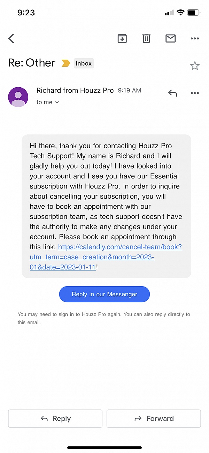Archive this email conversation
The height and width of the screenshot is (453, 209).
(122, 38)
